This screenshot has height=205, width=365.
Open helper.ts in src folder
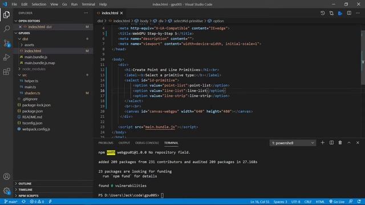[31, 81]
